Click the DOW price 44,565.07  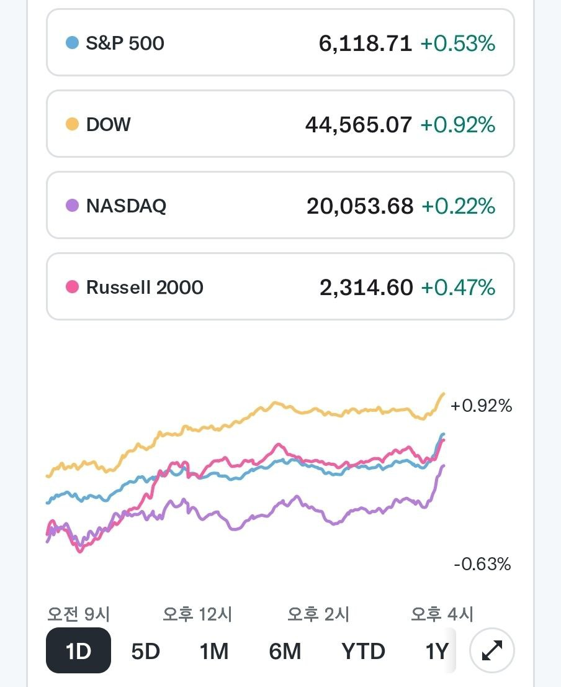pyautogui.click(x=359, y=125)
